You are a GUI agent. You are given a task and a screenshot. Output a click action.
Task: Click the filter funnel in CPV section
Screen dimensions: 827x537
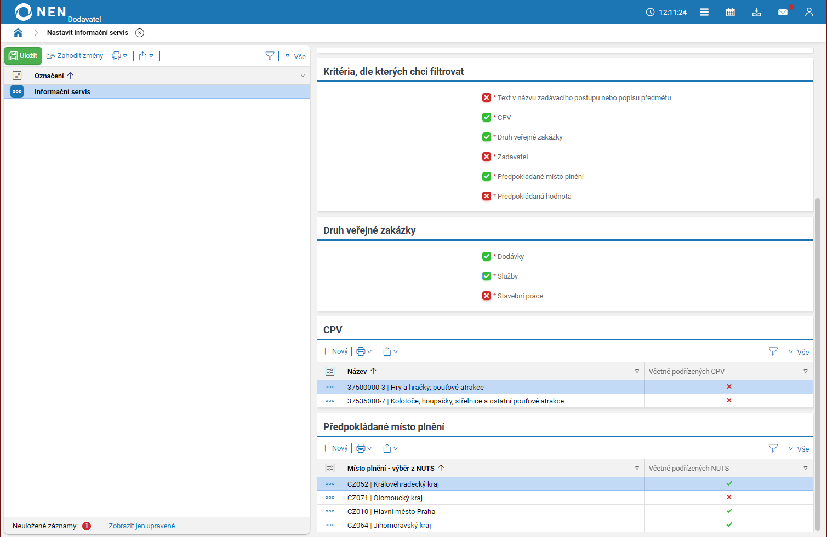(773, 351)
